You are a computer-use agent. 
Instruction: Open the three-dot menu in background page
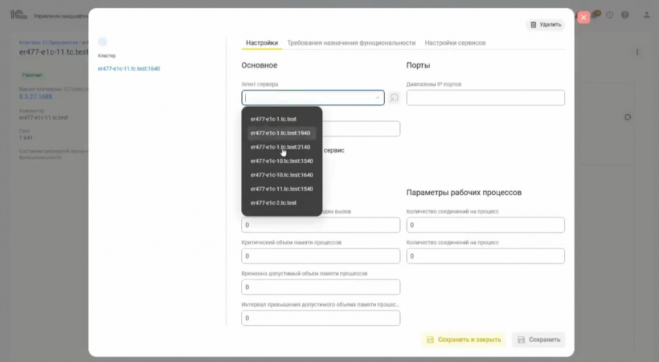637,52
